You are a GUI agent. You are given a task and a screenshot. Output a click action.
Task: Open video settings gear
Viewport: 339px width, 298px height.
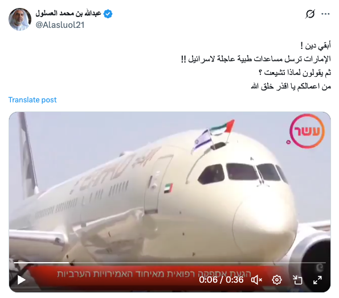277,280
